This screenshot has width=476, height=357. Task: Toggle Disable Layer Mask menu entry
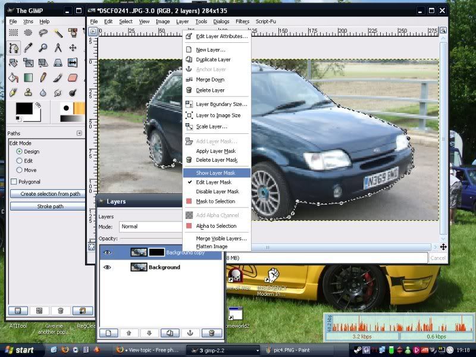(x=217, y=192)
